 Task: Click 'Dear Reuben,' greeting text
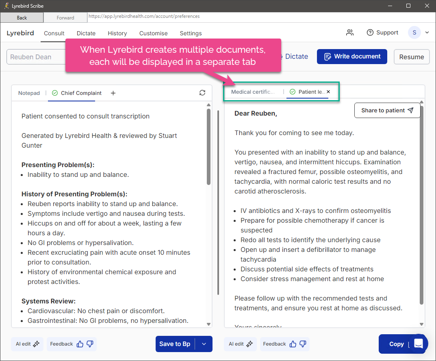[256, 113]
